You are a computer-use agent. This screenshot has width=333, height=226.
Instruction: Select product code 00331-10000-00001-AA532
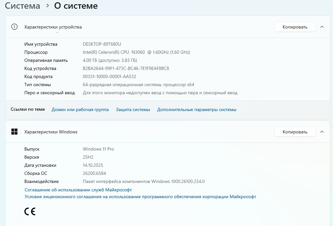coord(109,76)
